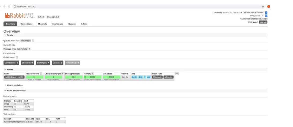Reset stats for This node
The image size is (293, 127).
click(x=157, y=77)
